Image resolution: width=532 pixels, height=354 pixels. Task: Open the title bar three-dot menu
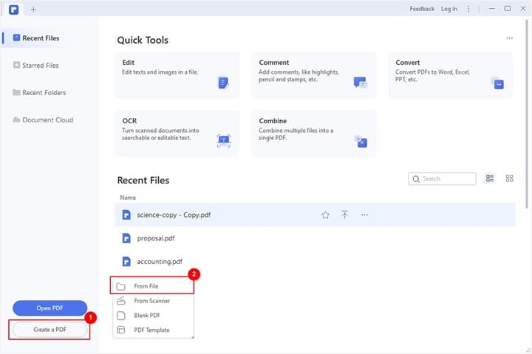coord(470,9)
